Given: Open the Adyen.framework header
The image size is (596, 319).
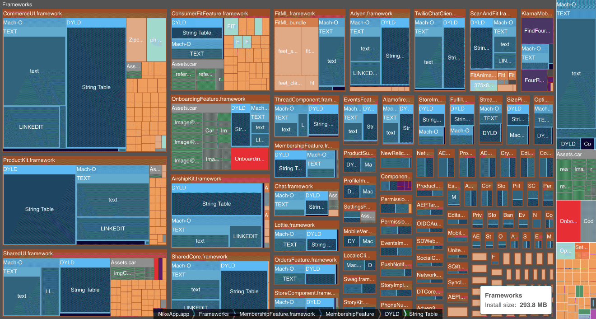Looking at the screenshot, I should coord(371,14).
